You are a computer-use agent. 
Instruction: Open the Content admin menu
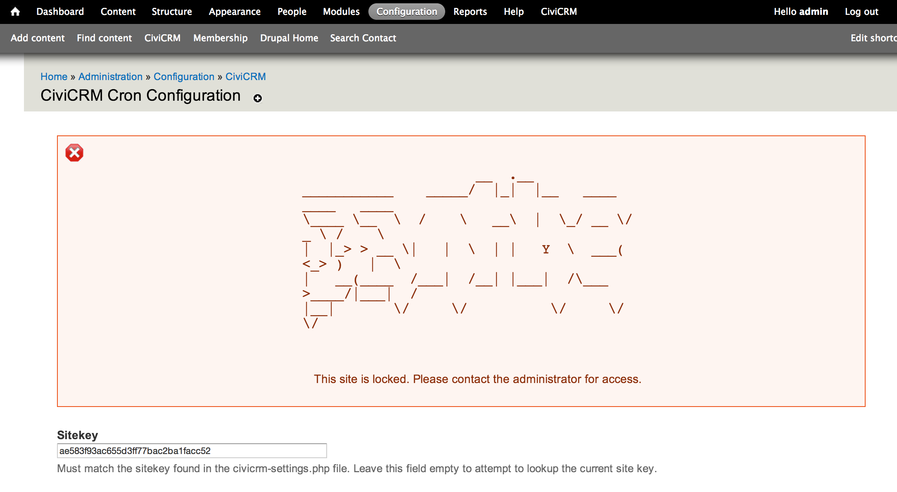point(118,12)
